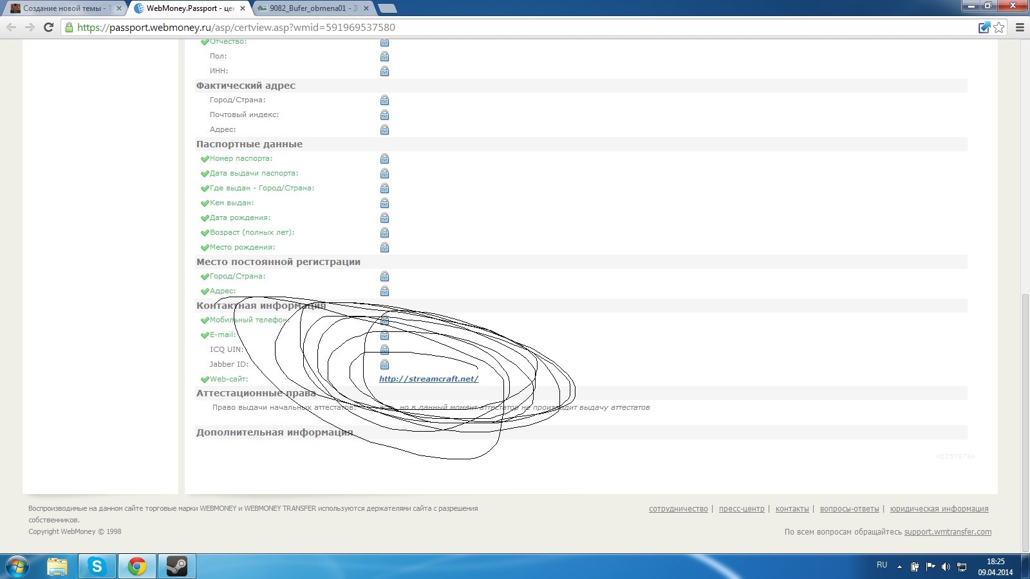This screenshot has width=1030, height=579.
Task: Show hidden system tray icons
Action: click(x=899, y=567)
